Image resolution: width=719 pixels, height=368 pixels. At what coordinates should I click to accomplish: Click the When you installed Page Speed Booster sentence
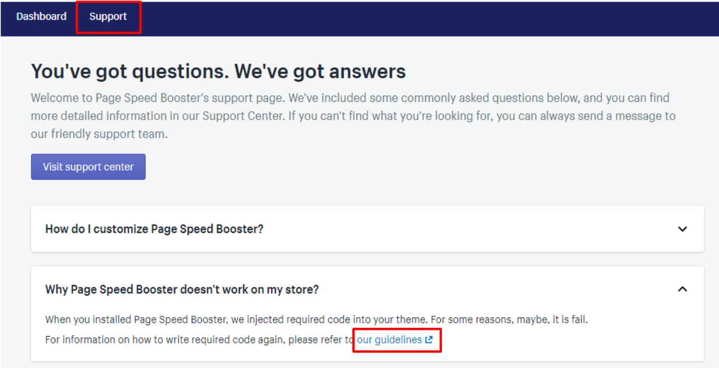pos(317,319)
